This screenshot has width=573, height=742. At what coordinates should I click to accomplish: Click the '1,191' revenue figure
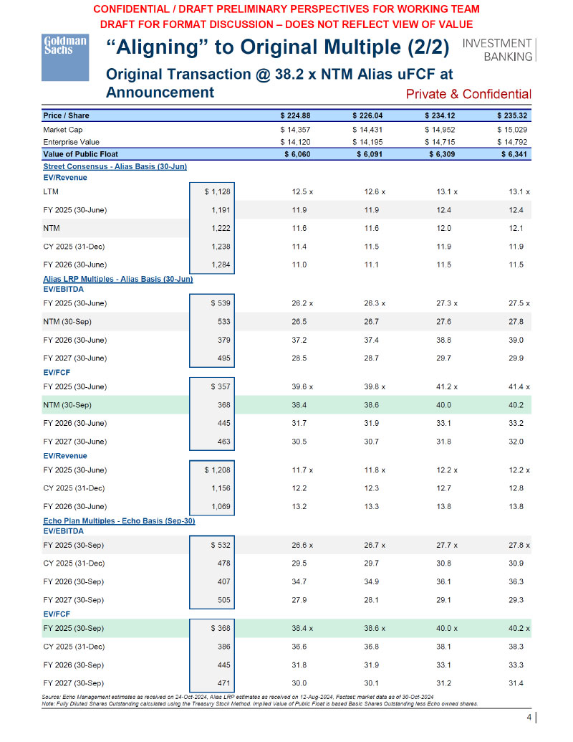[x=221, y=210]
